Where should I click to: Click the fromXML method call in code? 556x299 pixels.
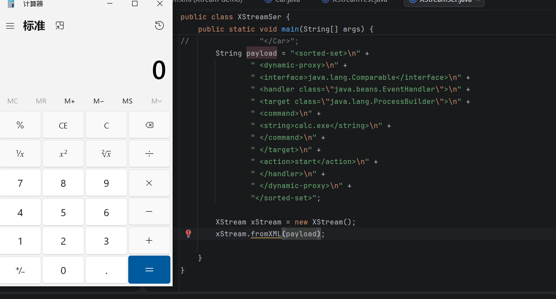266,234
